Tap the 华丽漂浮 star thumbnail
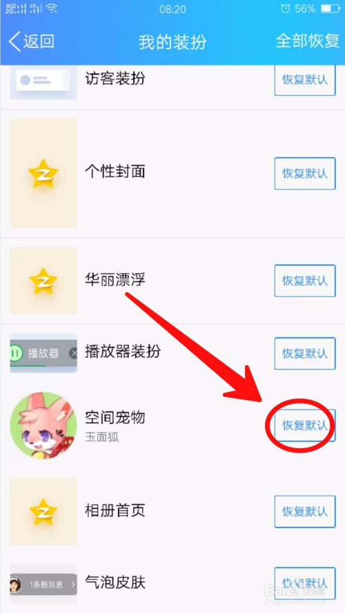This screenshot has height=613, width=345. pyautogui.click(x=43, y=281)
